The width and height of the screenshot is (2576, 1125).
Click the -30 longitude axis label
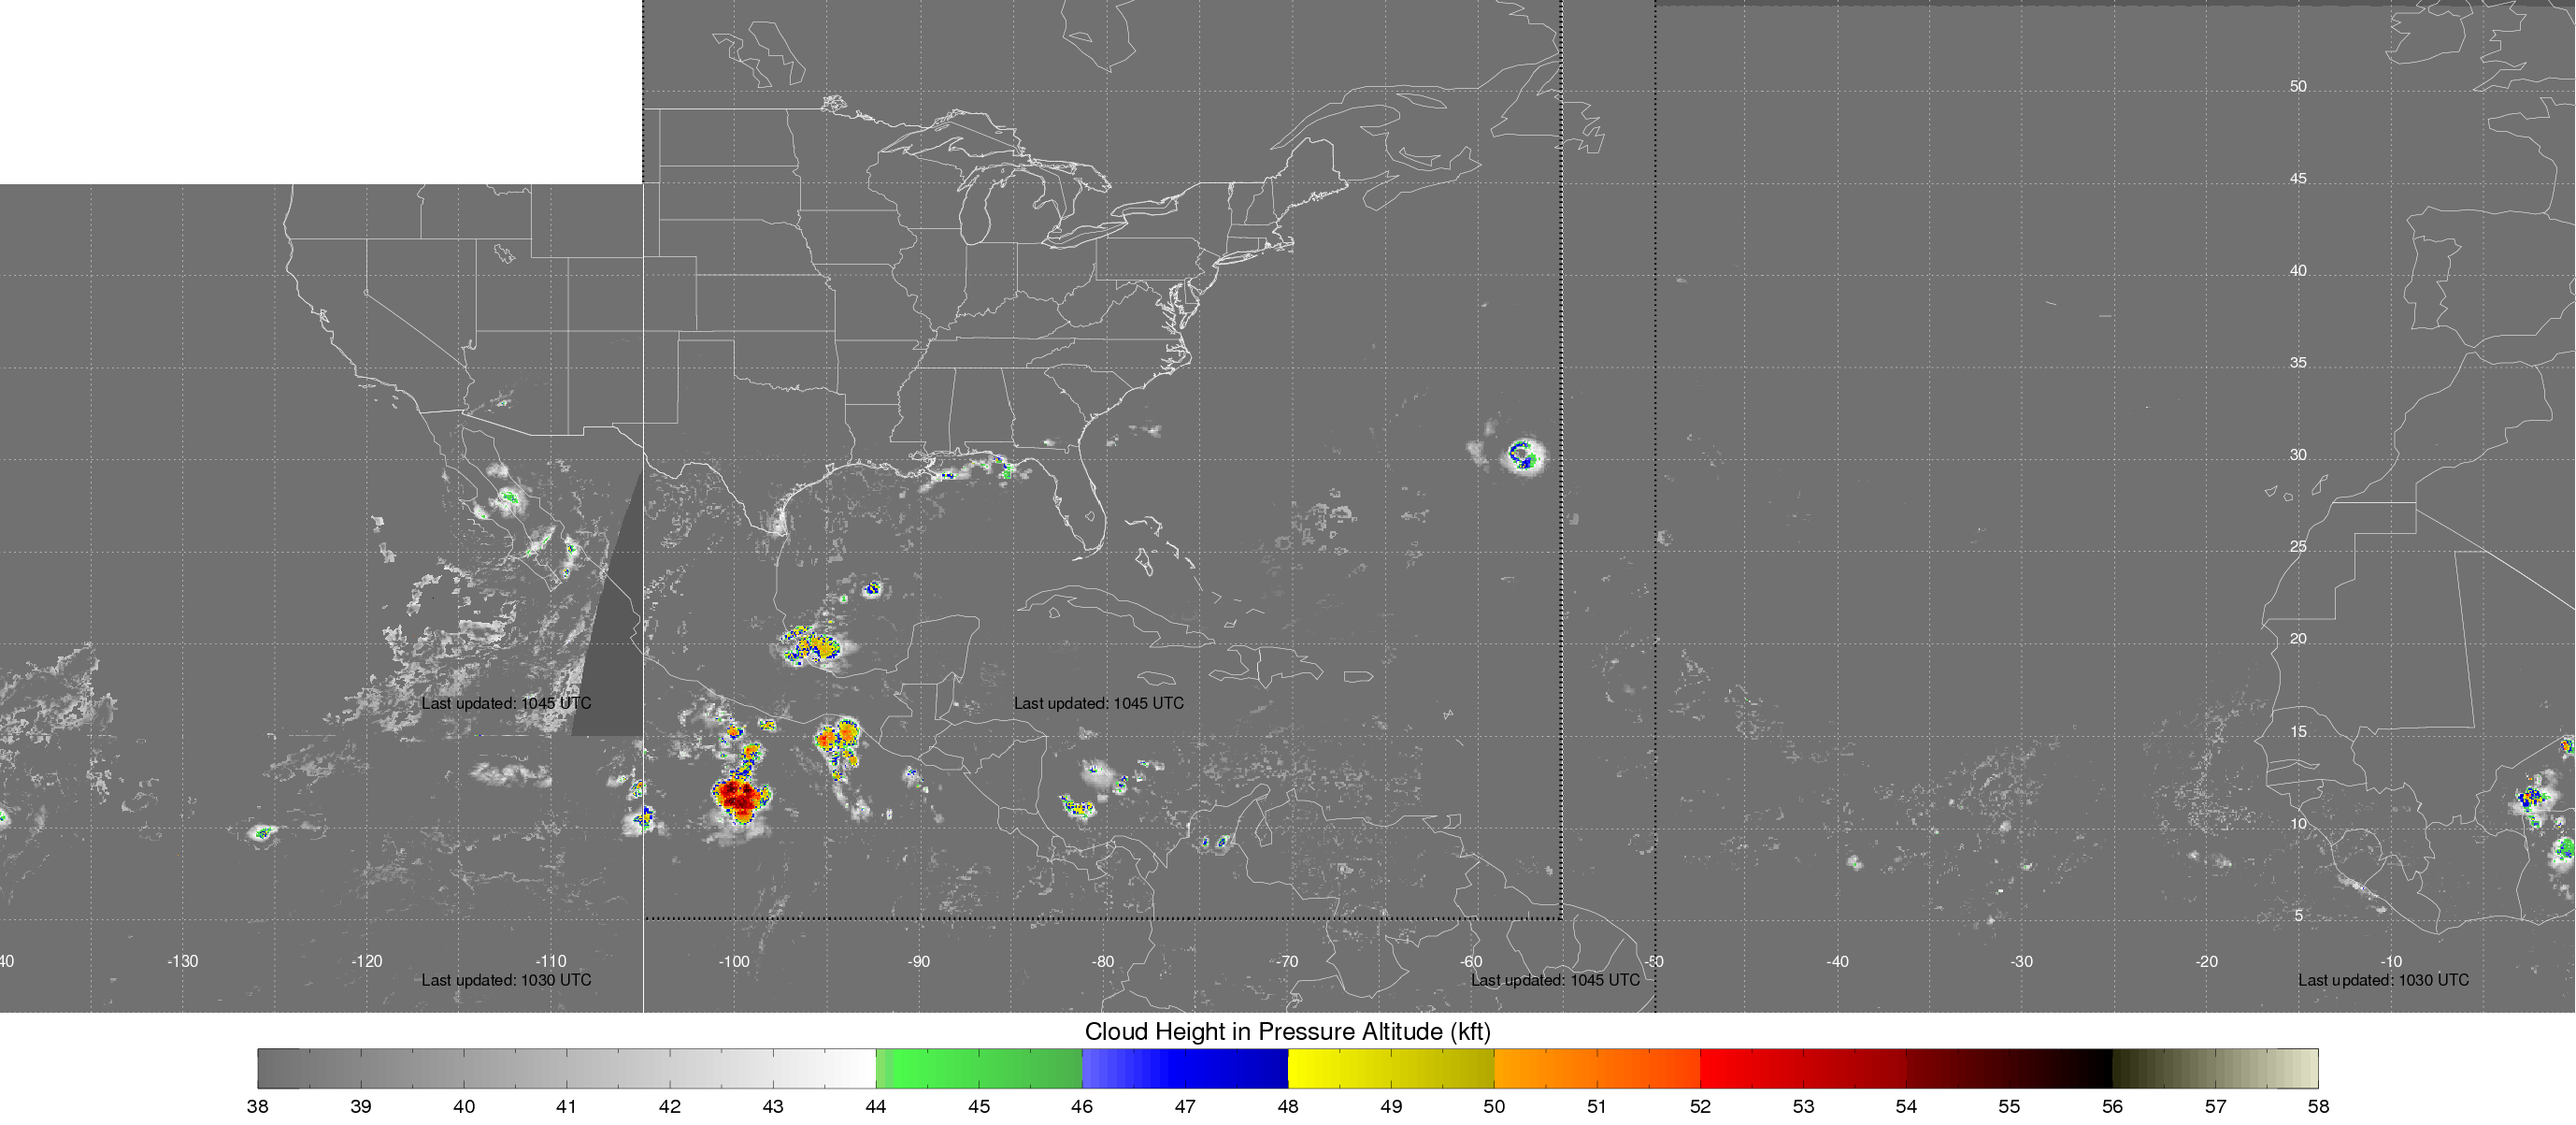tap(2021, 960)
